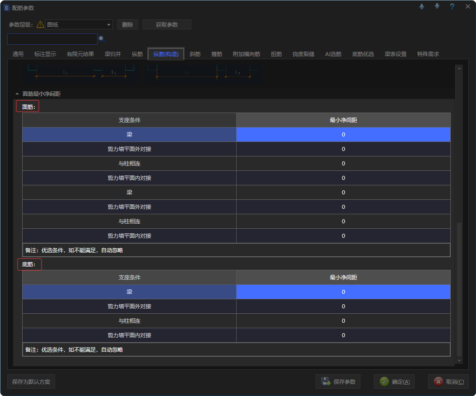Screen dimensions: 476x396
Task: Open the 参数层级 dropdown showing 图纸
Action: (79, 24)
